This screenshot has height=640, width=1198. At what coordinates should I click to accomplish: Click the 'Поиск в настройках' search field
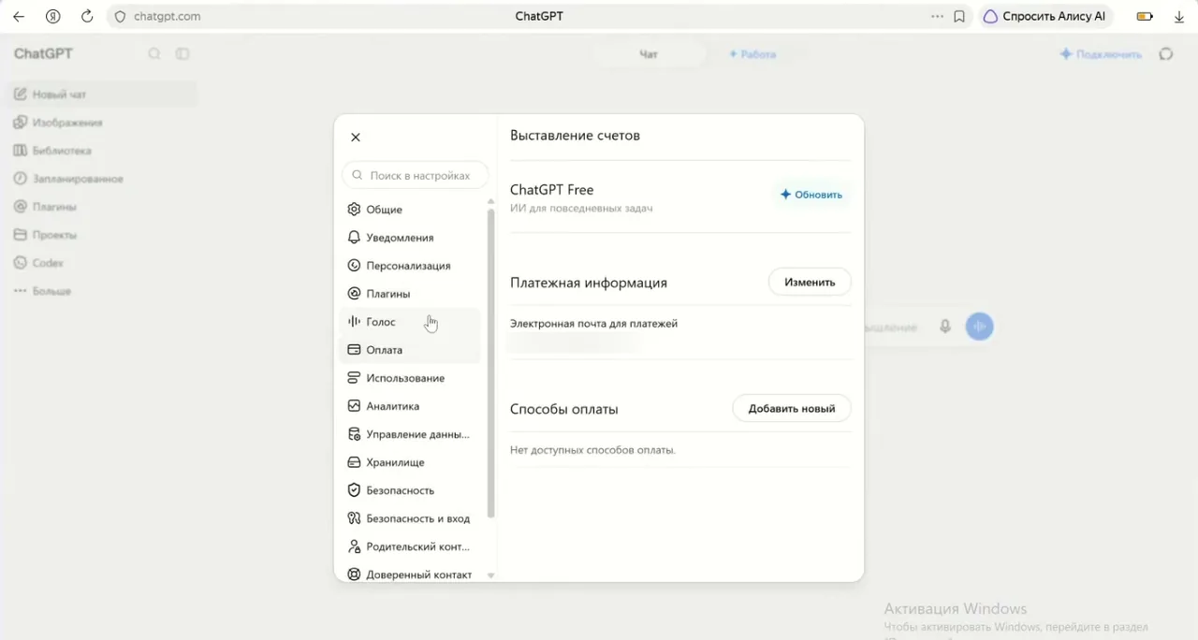click(416, 175)
